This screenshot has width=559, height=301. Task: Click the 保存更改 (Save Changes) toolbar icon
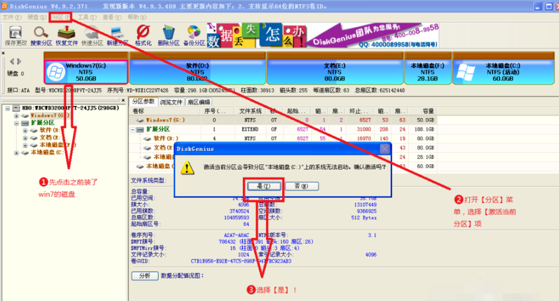pyautogui.click(x=16, y=34)
